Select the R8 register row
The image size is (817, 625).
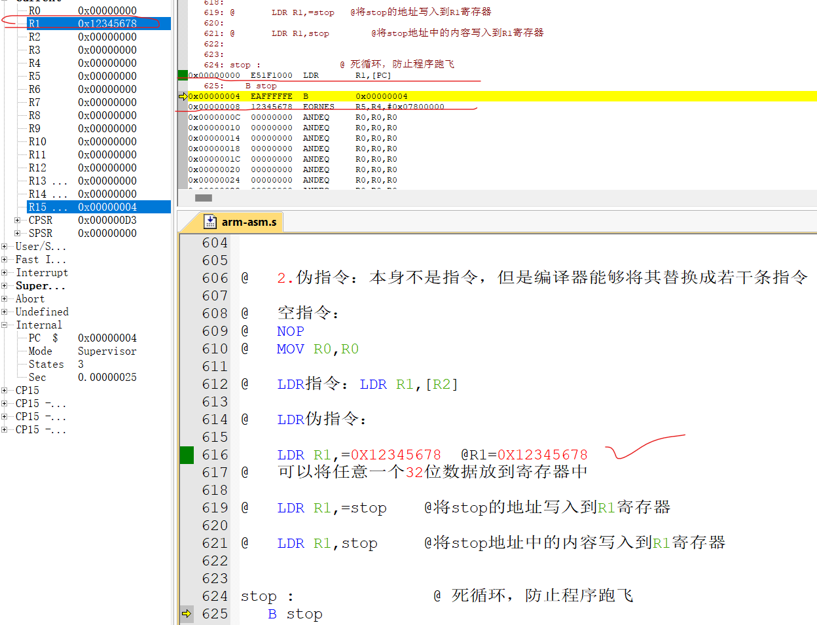point(98,115)
